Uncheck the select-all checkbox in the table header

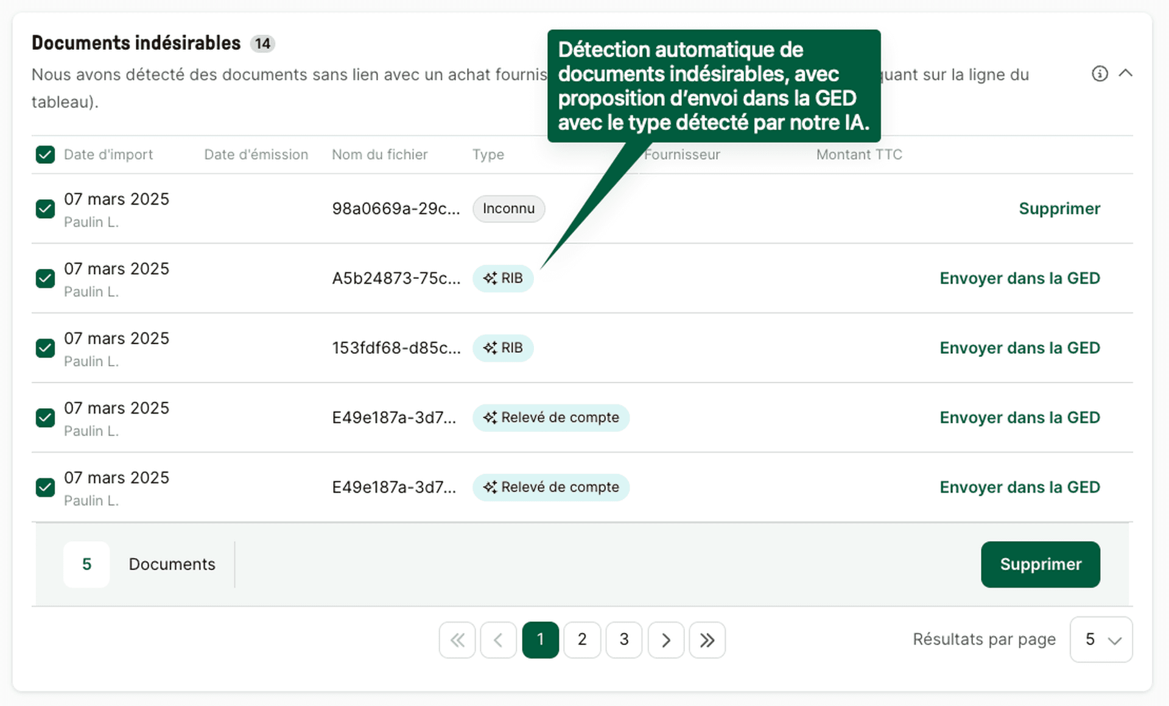click(x=45, y=155)
